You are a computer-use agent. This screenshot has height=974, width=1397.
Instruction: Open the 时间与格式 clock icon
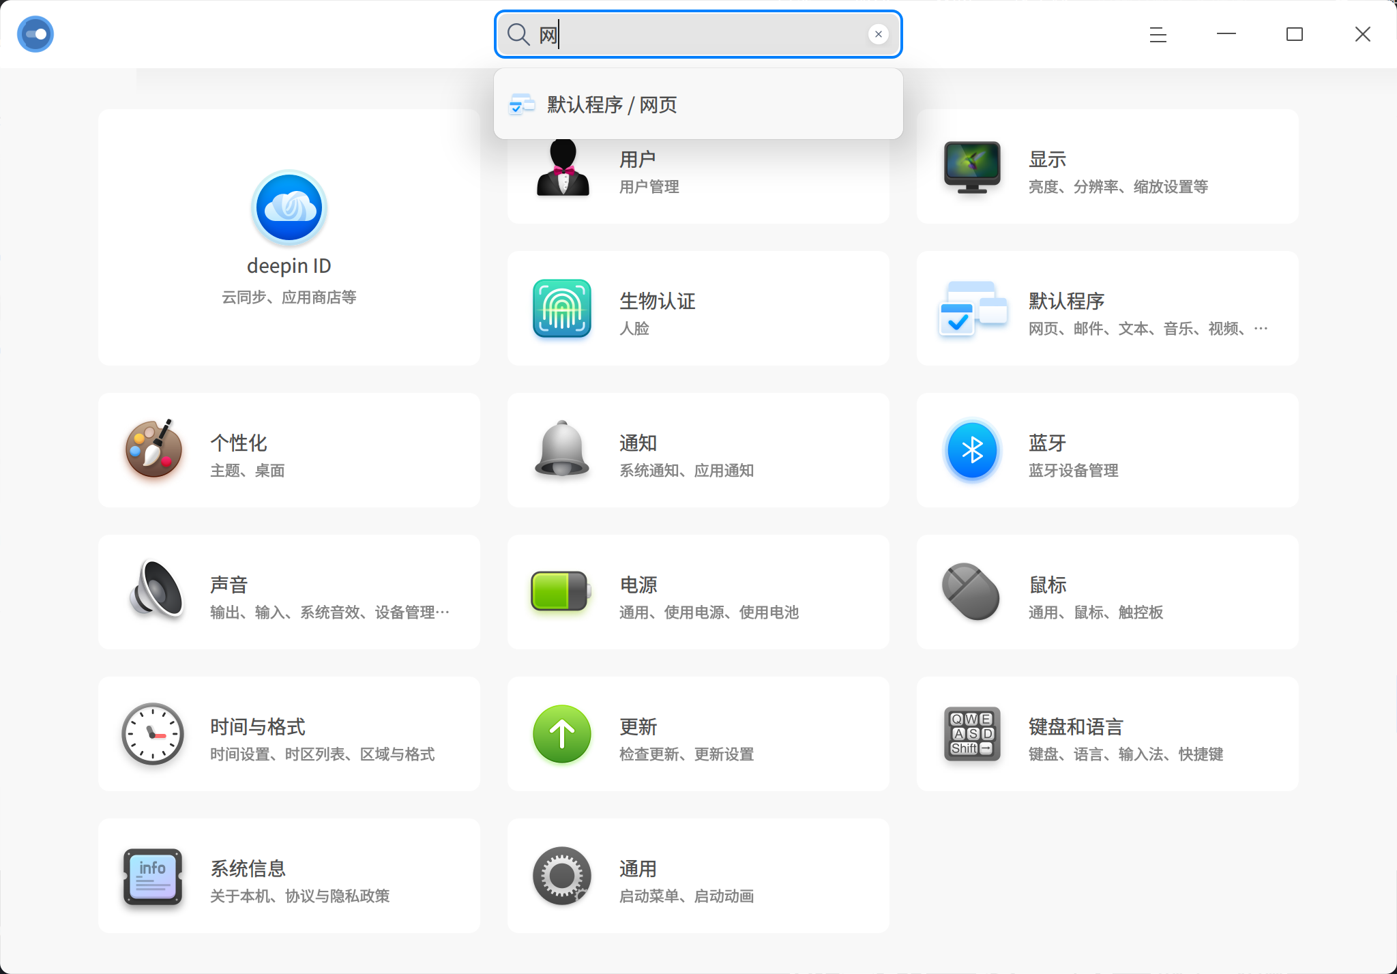point(153,734)
